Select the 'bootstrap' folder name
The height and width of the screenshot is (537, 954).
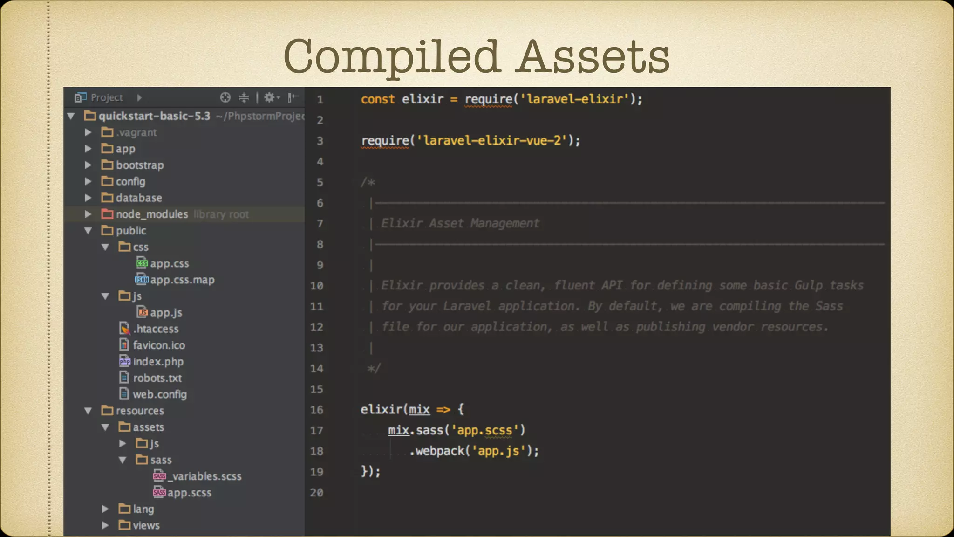click(x=140, y=165)
